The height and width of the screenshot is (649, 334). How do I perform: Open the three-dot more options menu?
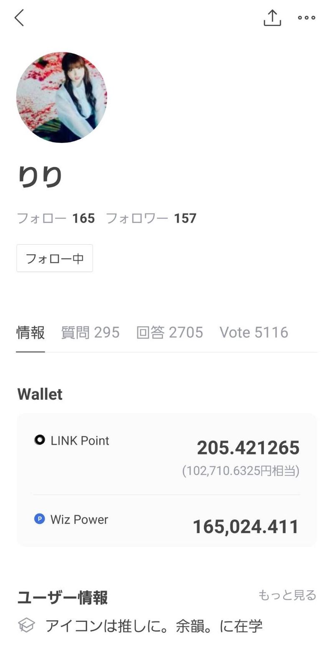[306, 18]
